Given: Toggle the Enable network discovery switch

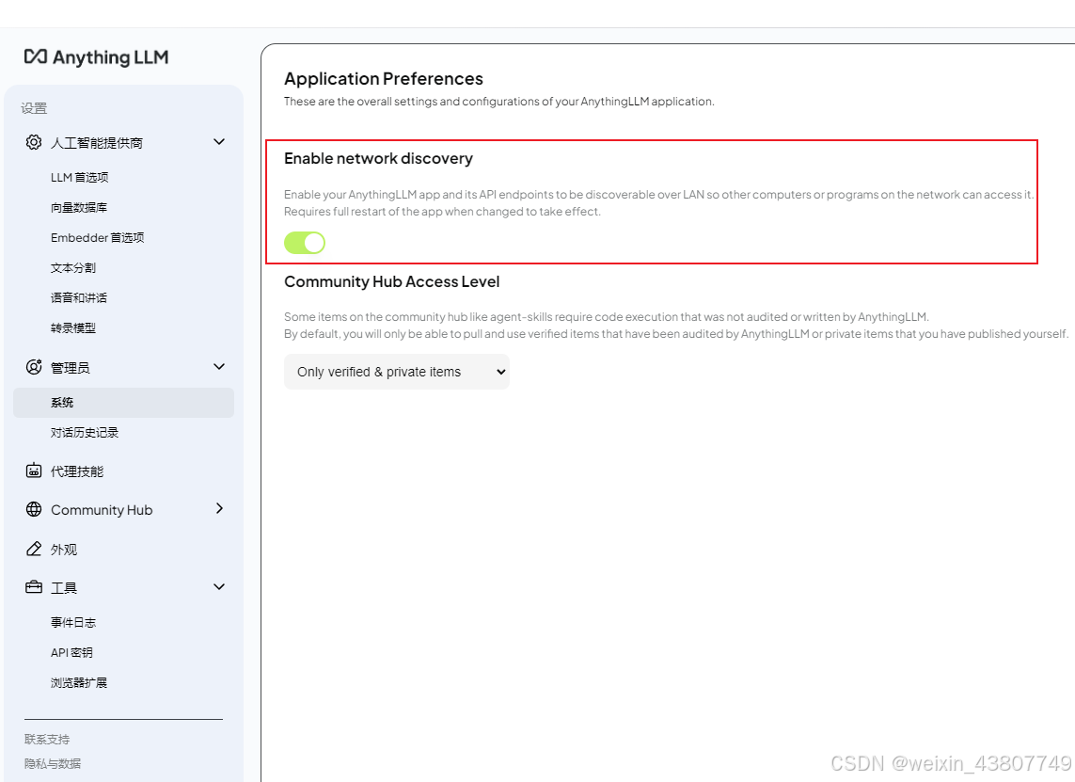Looking at the screenshot, I should [305, 243].
